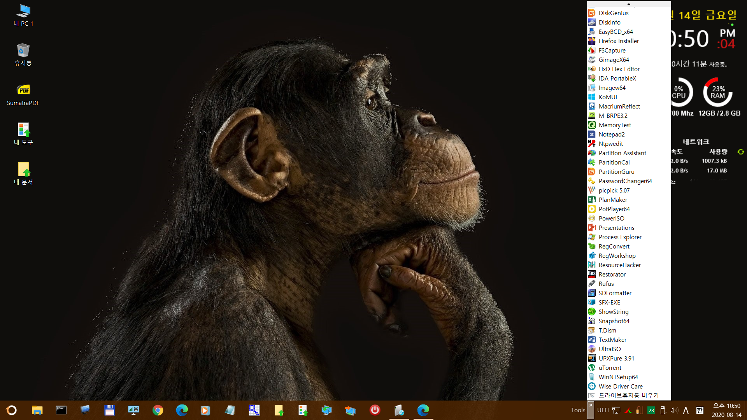Click the green network refresh icon
The height and width of the screenshot is (420, 747).
pos(741,152)
